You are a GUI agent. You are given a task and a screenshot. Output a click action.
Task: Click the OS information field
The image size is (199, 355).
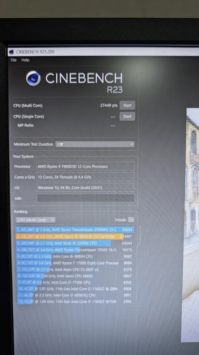pos(86,188)
